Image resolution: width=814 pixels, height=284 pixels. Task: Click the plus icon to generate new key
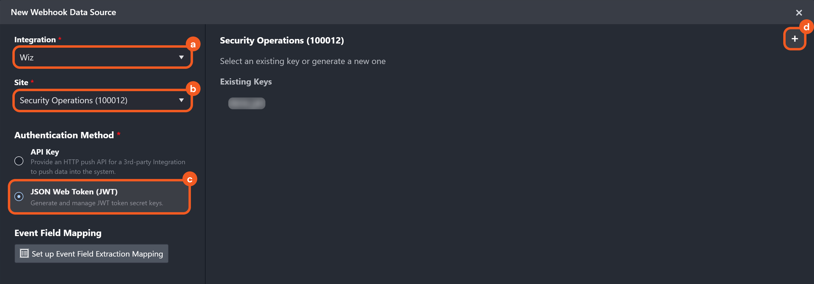[794, 39]
